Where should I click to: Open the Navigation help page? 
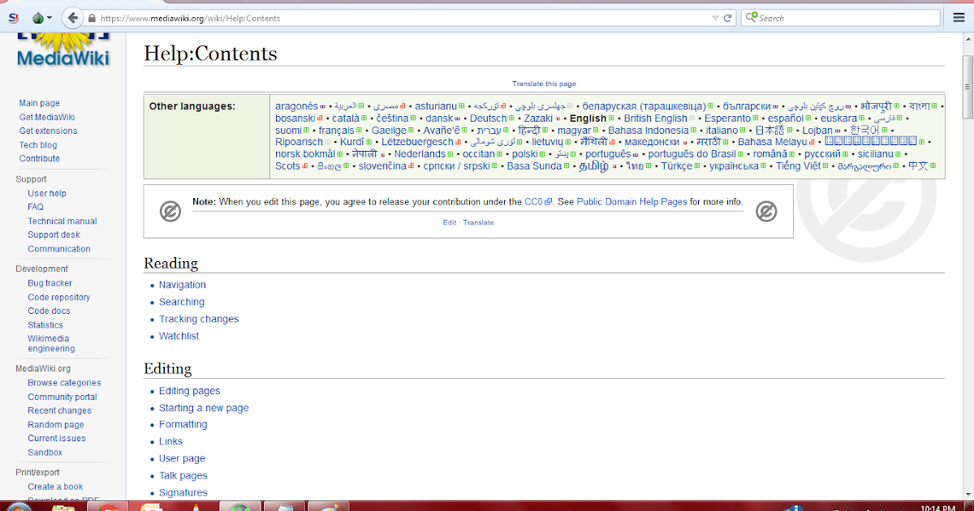click(183, 285)
